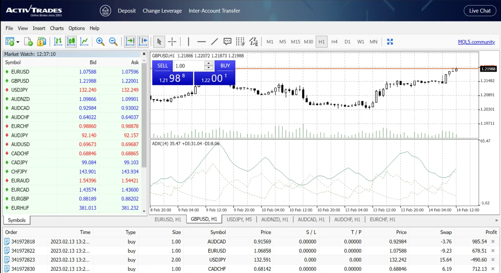Close the AUDCAD order position
Image resolution: width=501 pixels, height=273 pixels.
(x=493, y=242)
